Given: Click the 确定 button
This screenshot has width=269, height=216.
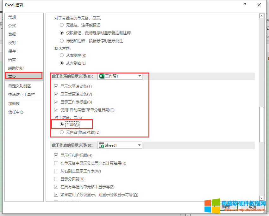Looking at the screenshot, I should coord(226,207).
